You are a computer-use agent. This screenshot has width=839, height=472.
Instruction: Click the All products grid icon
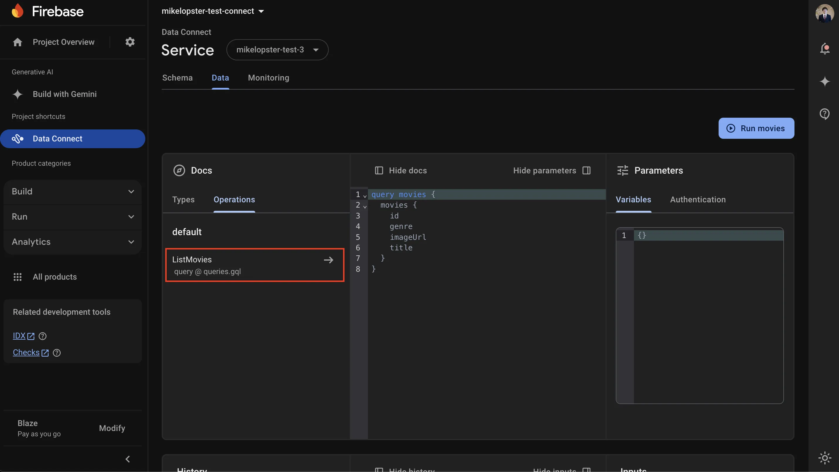click(x=18, y=277)
